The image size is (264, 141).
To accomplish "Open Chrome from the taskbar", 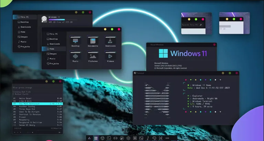I will [102, 138].
